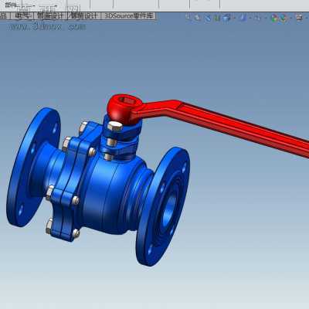The image size is (309, 309).
Task: Select the 管筒设计 tab
Action: [x=84, y=15]
